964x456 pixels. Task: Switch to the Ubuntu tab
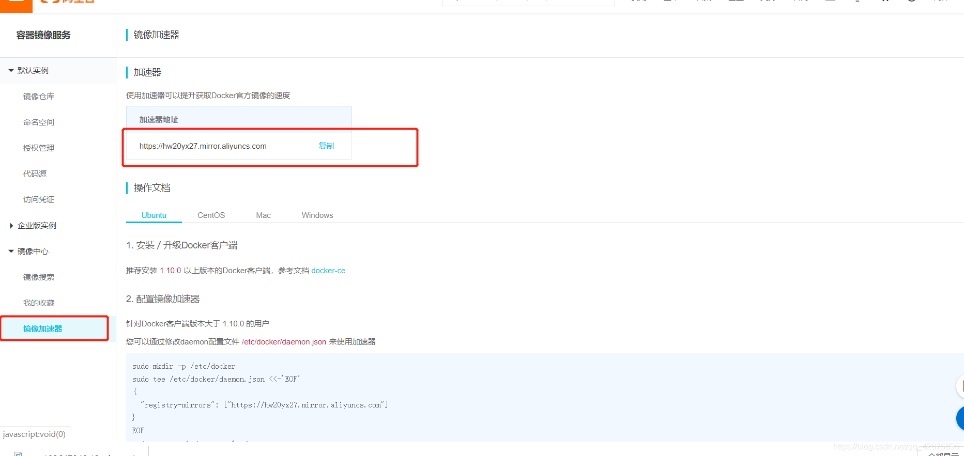click(154, 215)
